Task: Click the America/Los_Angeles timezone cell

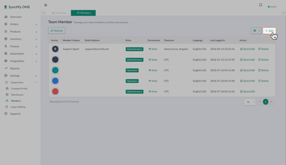Action: pos(176,49)
